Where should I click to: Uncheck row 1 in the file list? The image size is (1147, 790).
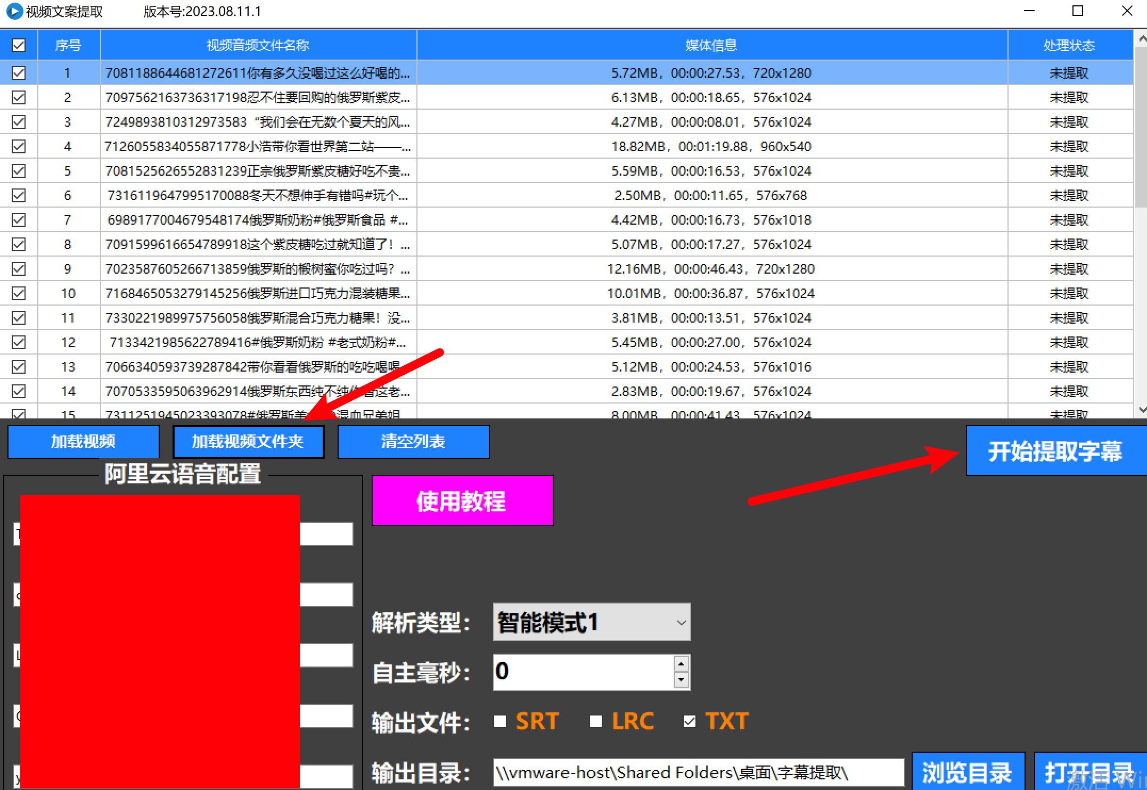tap(18, 73)
